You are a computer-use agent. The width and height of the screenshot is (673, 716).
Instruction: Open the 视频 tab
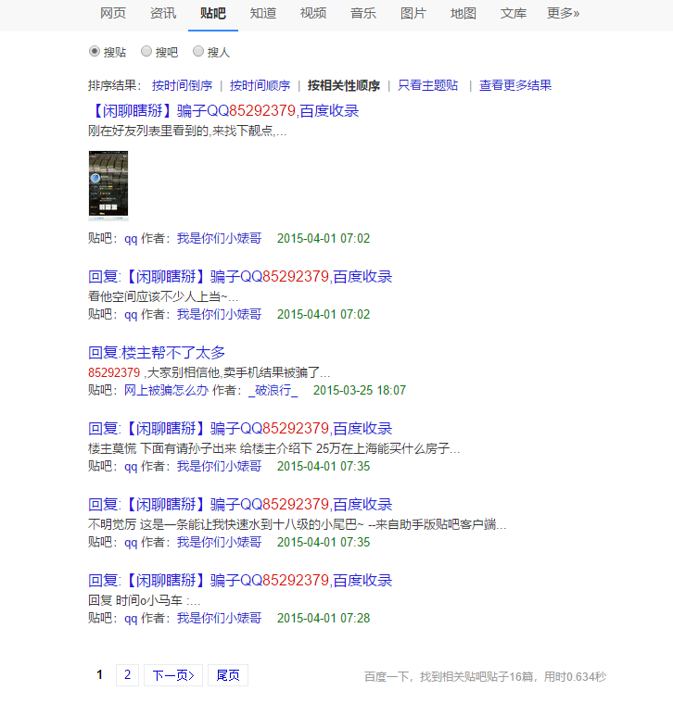(x=313, y=13)
